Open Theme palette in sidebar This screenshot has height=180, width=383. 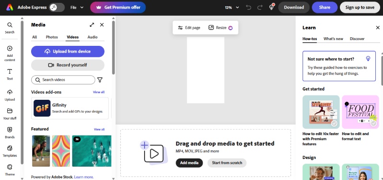(x=10, y=170)
